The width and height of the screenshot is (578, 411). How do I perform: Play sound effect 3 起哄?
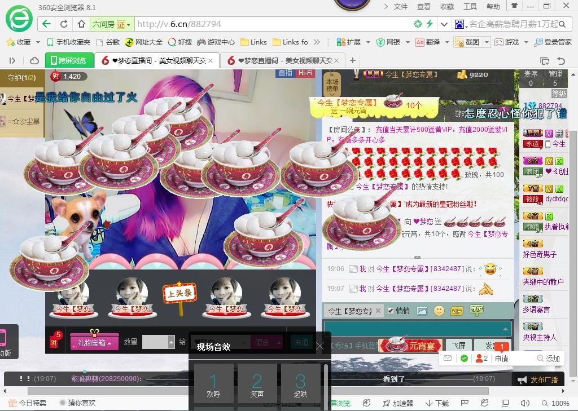click(300, 383)
